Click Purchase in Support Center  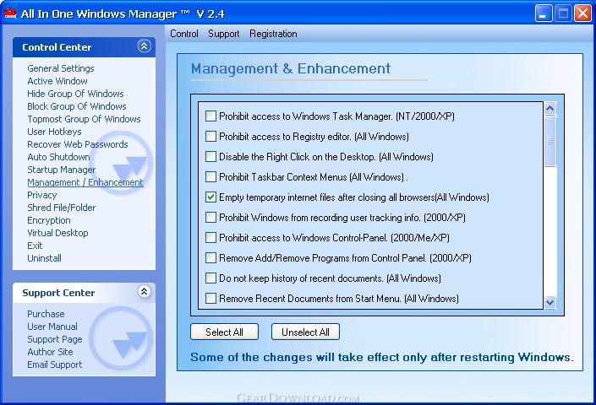coord(46,314)
